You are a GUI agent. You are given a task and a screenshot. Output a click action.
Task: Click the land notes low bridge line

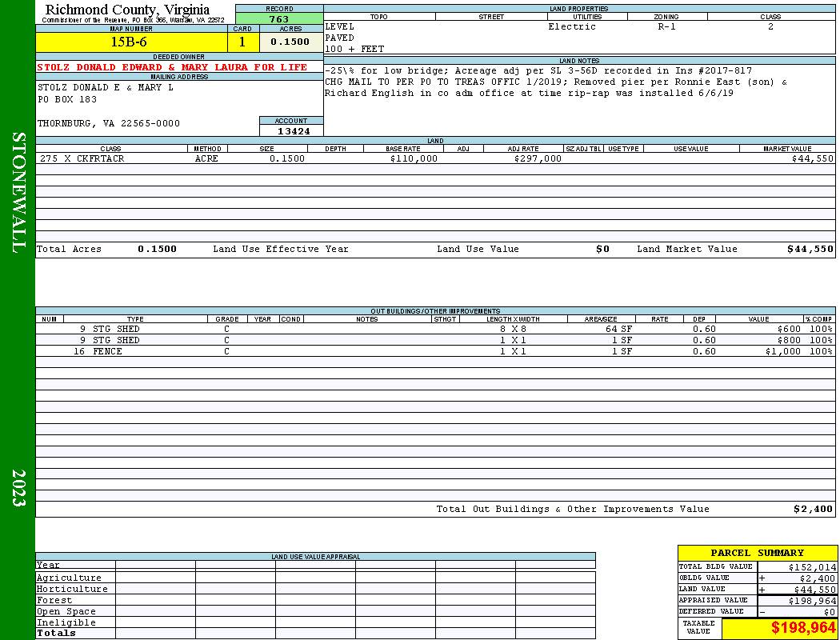(x=538, y=70)
